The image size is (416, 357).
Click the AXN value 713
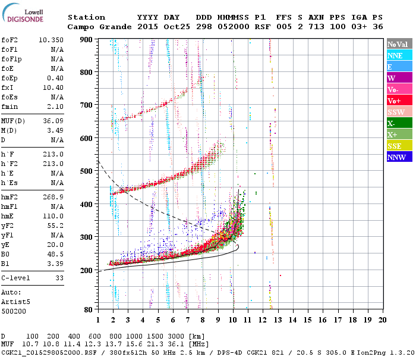[316, 27]
